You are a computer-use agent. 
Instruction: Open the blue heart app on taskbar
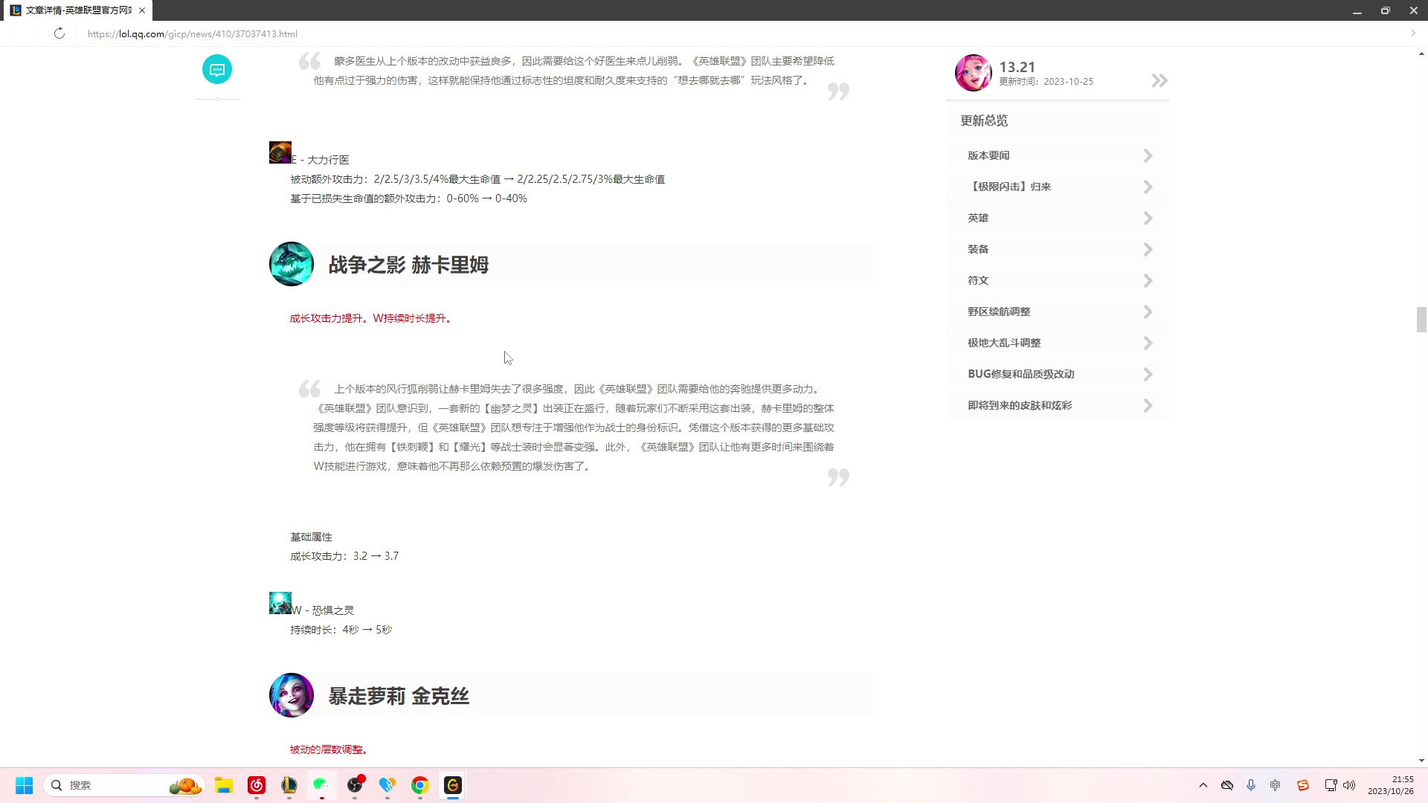point(387,785)
